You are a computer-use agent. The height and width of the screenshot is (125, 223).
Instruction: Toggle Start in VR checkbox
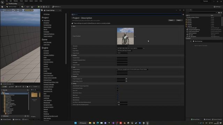118,91
